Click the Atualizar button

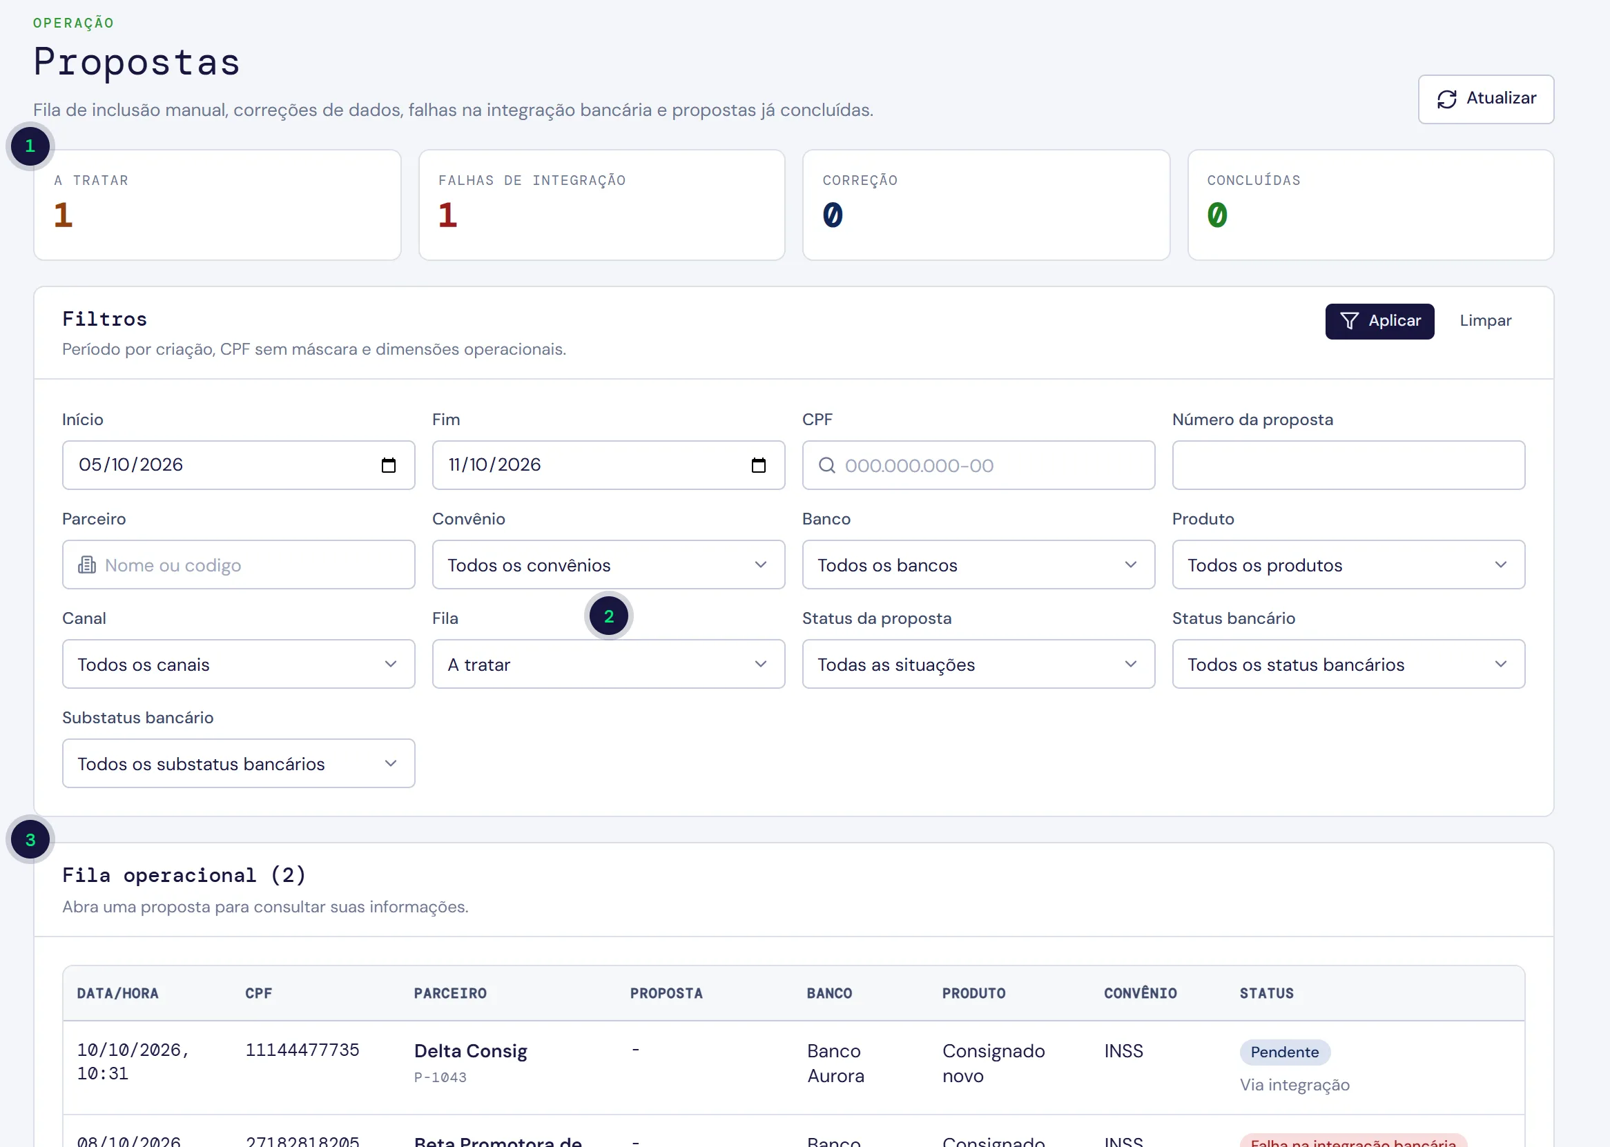(1486, 99)
